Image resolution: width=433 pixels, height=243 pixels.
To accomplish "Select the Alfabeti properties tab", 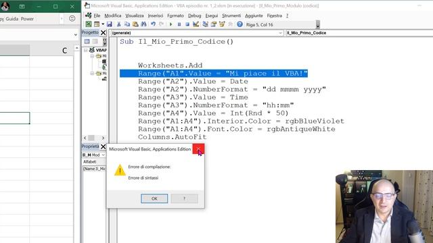I will [x=90, y=162].
